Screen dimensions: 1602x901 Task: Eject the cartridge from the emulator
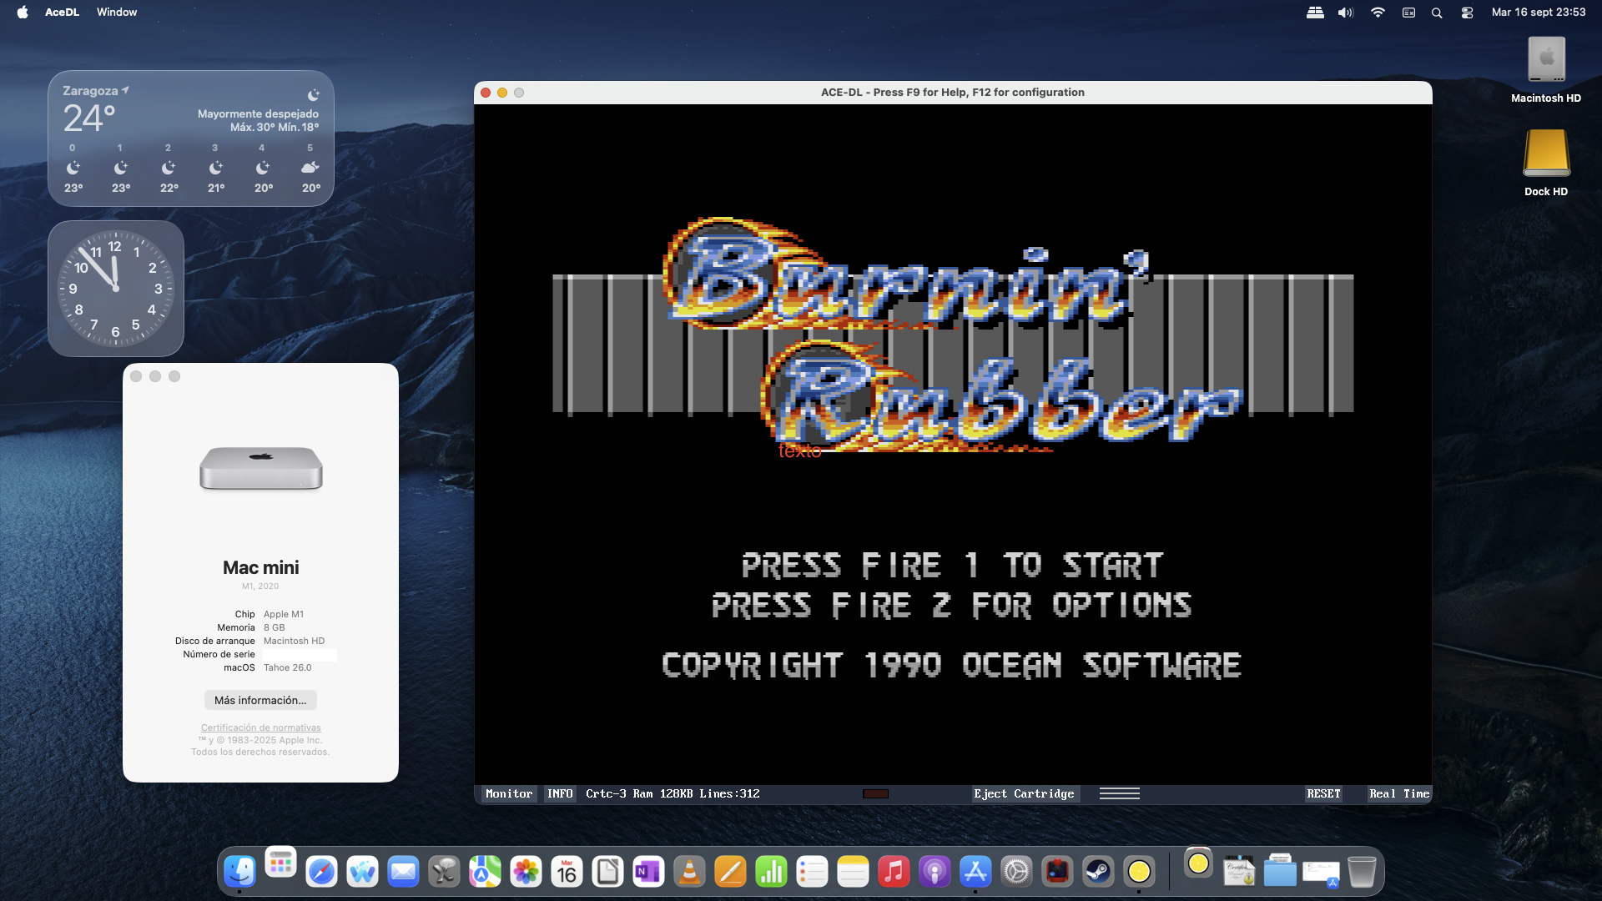pos(1024,793)
